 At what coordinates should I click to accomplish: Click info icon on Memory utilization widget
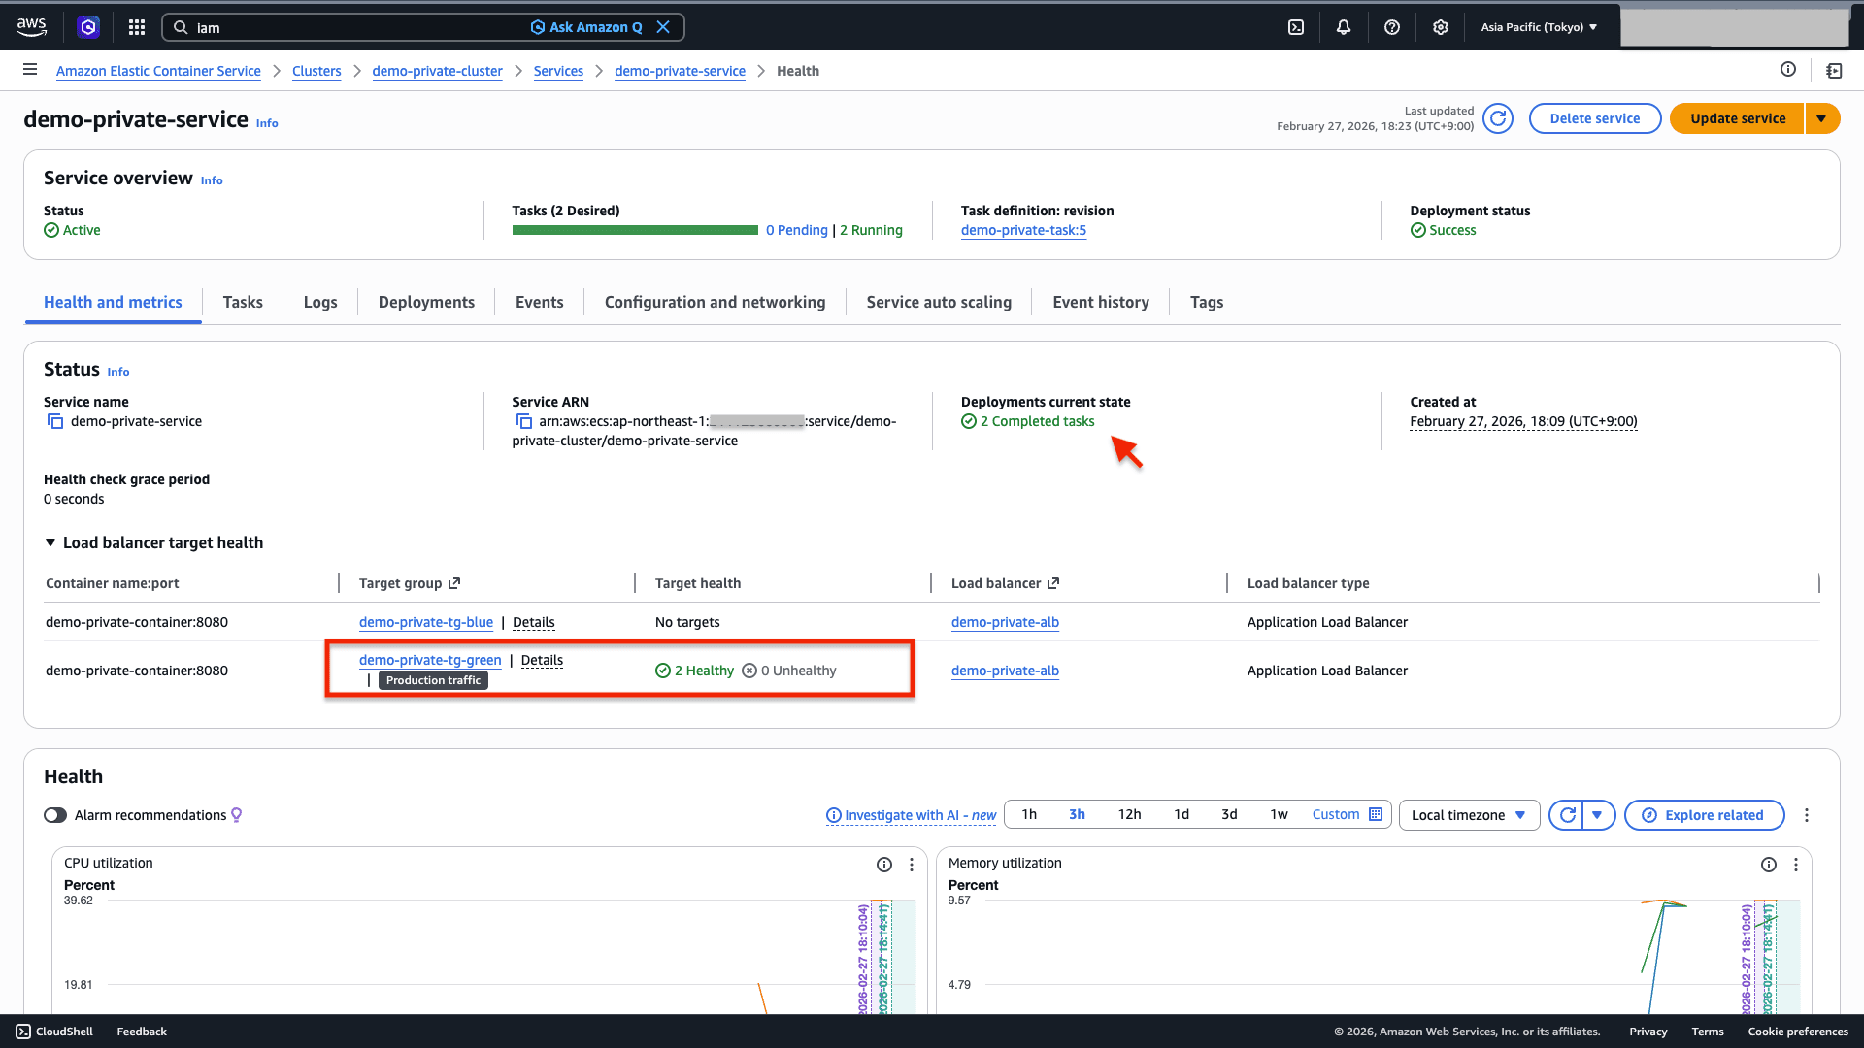click(x=1769, y=865)
